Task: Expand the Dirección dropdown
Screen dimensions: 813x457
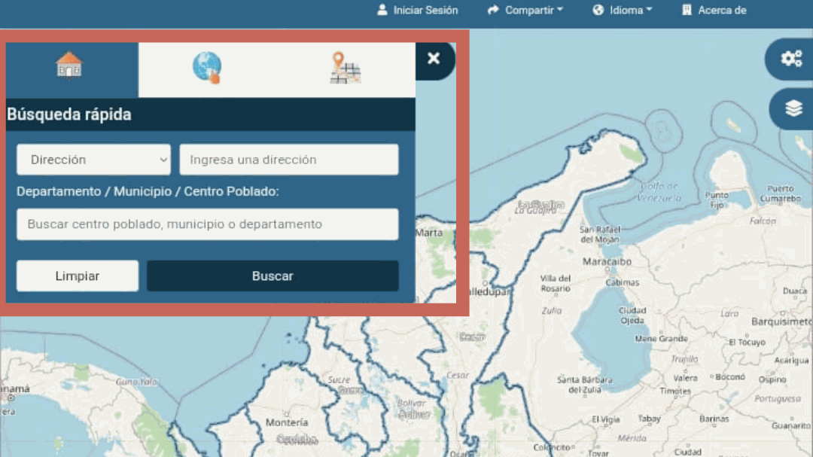Action: pos(94,160)
